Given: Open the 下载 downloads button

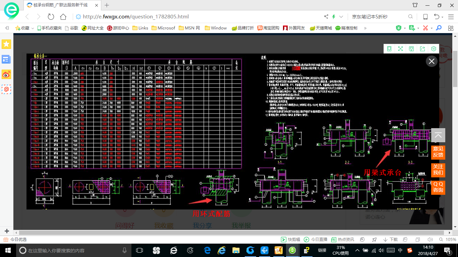Looking at the screenshot, I should [390, 240].
